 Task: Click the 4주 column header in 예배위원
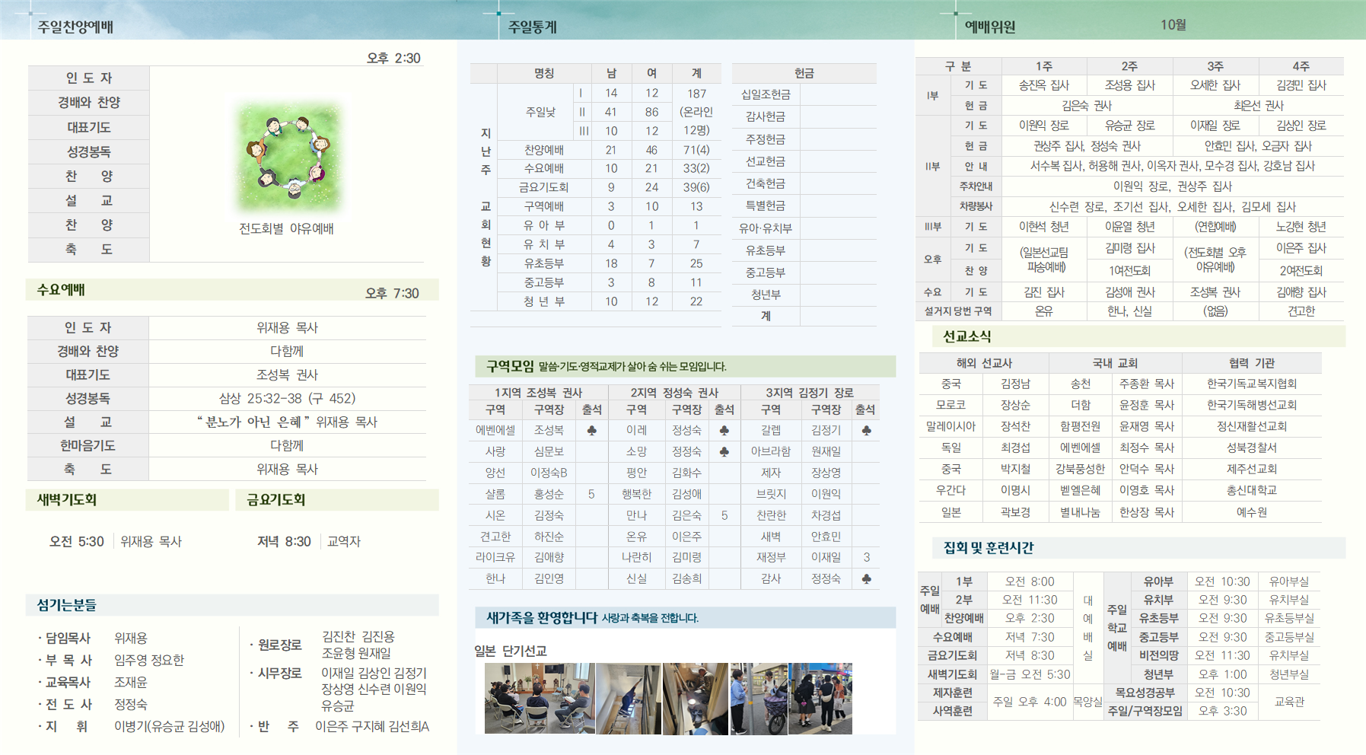(x=1301, y=66)
